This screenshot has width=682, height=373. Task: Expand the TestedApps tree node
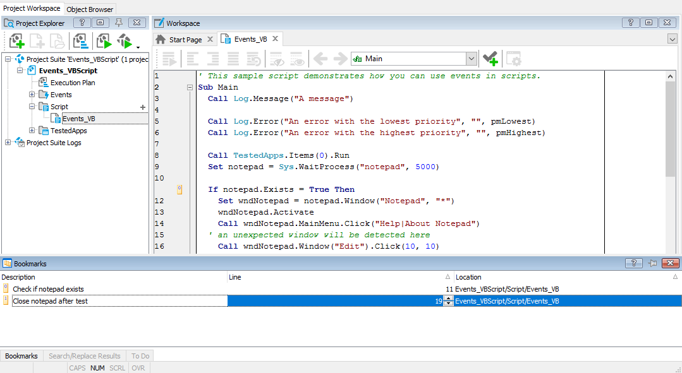32,131
